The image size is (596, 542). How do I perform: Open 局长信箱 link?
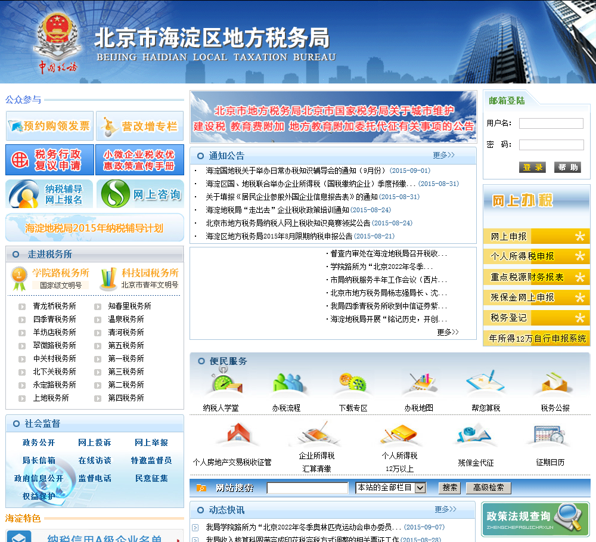(x=39, y=460)
